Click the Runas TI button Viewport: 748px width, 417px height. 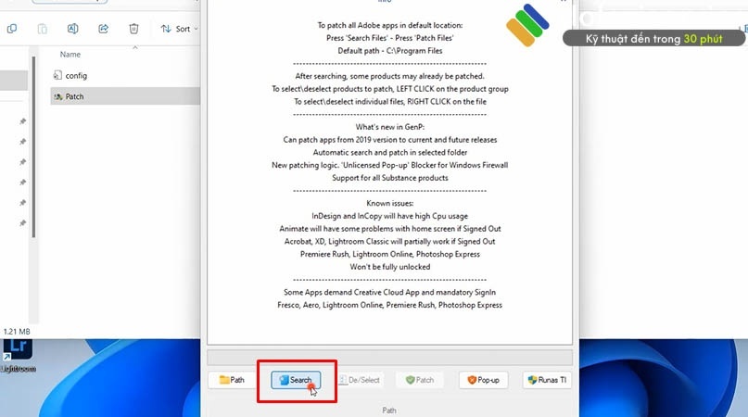click(547, 380)
